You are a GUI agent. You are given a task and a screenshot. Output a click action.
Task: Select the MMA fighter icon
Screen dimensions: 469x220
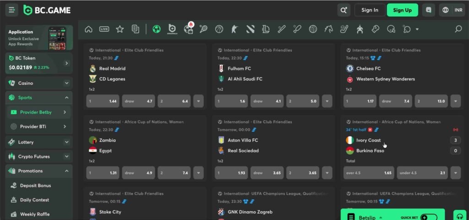point(360,29)
